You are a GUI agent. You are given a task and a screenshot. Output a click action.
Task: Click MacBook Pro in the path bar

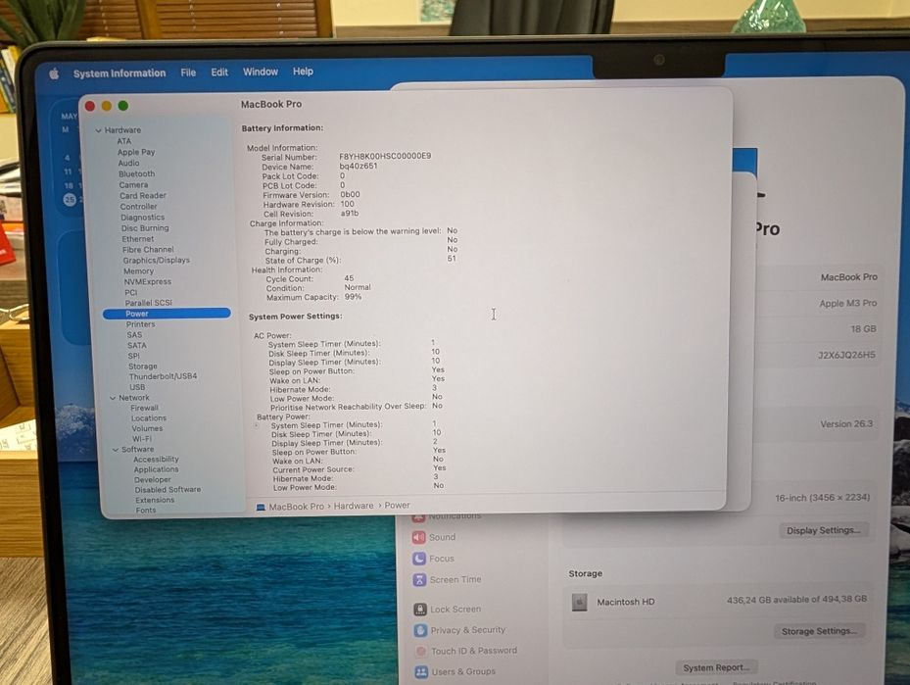(297, 507)
